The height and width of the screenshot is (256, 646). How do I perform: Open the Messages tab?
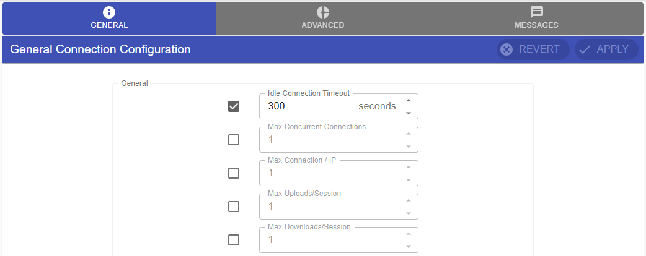(536, 19)
